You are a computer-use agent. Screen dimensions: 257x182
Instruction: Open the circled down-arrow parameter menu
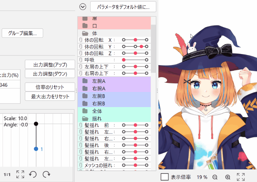coord(83,6)
